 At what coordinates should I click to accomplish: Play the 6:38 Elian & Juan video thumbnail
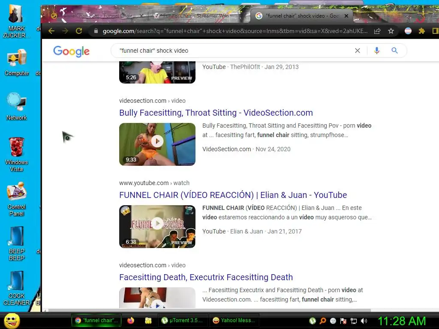click(157, 227)
